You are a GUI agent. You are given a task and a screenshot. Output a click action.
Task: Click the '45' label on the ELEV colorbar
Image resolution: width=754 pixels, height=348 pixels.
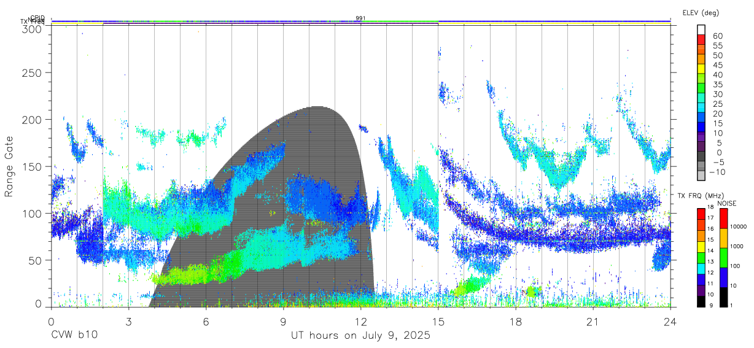[x=717, y=65]
